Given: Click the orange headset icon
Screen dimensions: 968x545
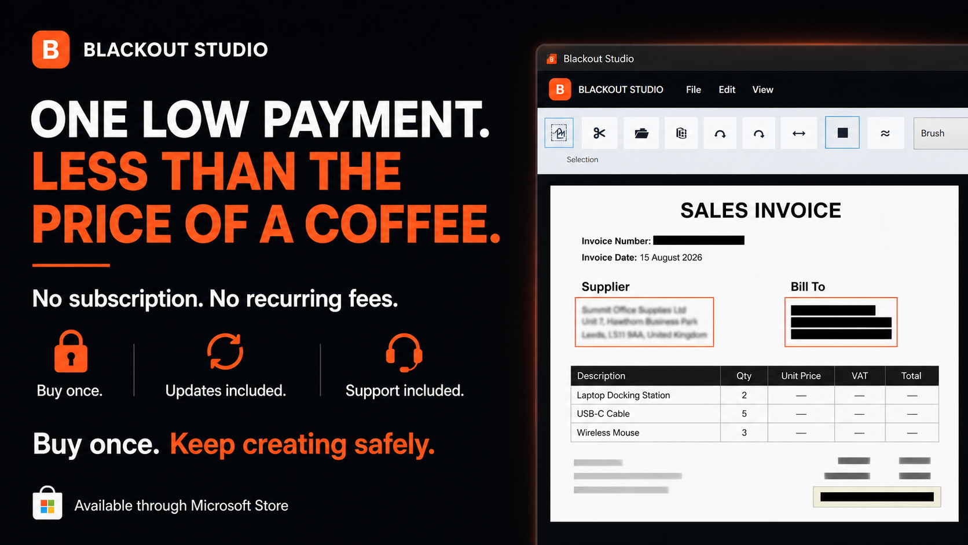Looking at the screenshot, I should click(404, 352).
